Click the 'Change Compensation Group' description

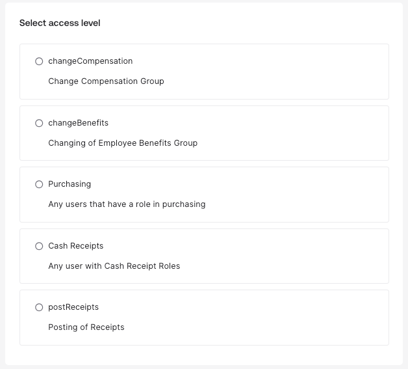click(106, 81)
